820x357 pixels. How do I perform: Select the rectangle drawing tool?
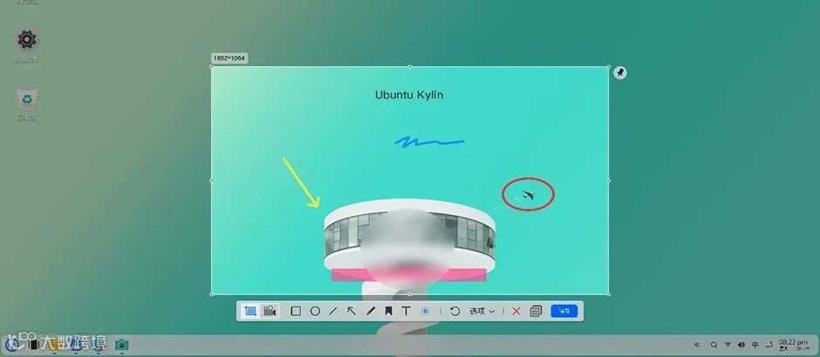tap(296, 311)
